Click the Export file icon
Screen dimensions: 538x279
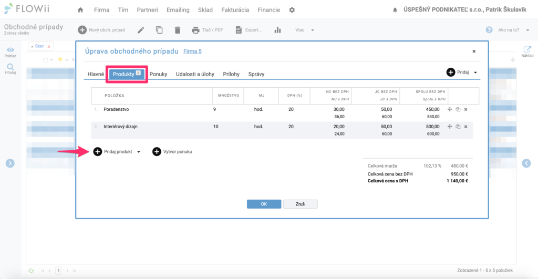[239, 30]
